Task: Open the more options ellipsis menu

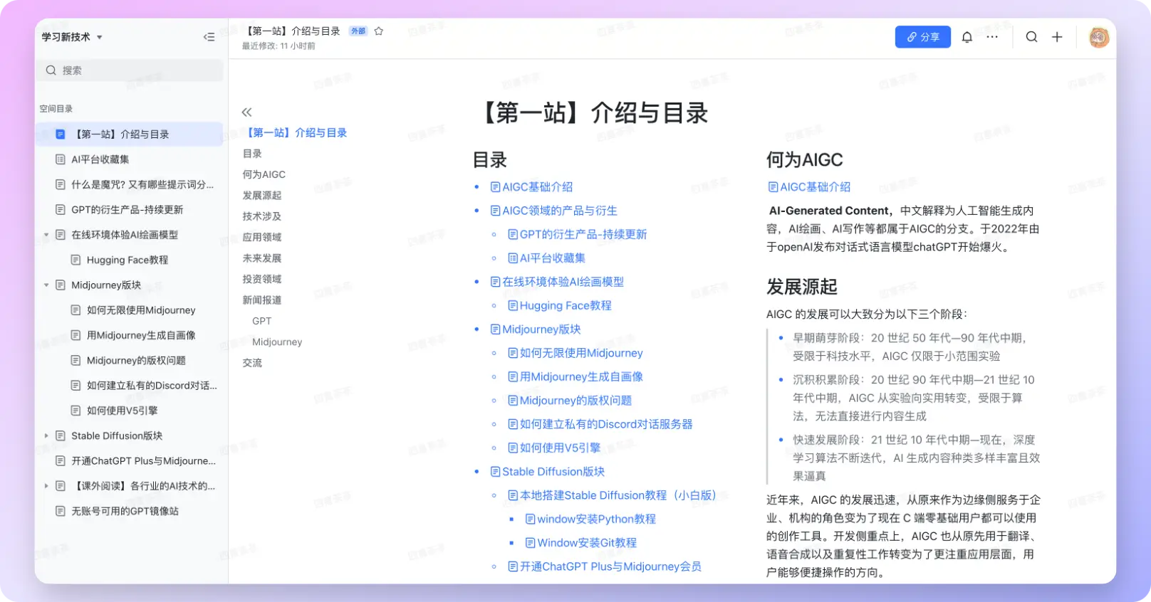Action: [x=992, y=37]
